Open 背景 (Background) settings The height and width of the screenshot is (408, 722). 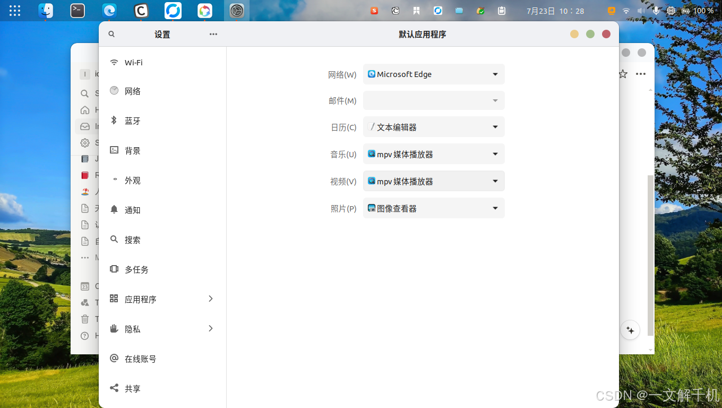(132, 150)
